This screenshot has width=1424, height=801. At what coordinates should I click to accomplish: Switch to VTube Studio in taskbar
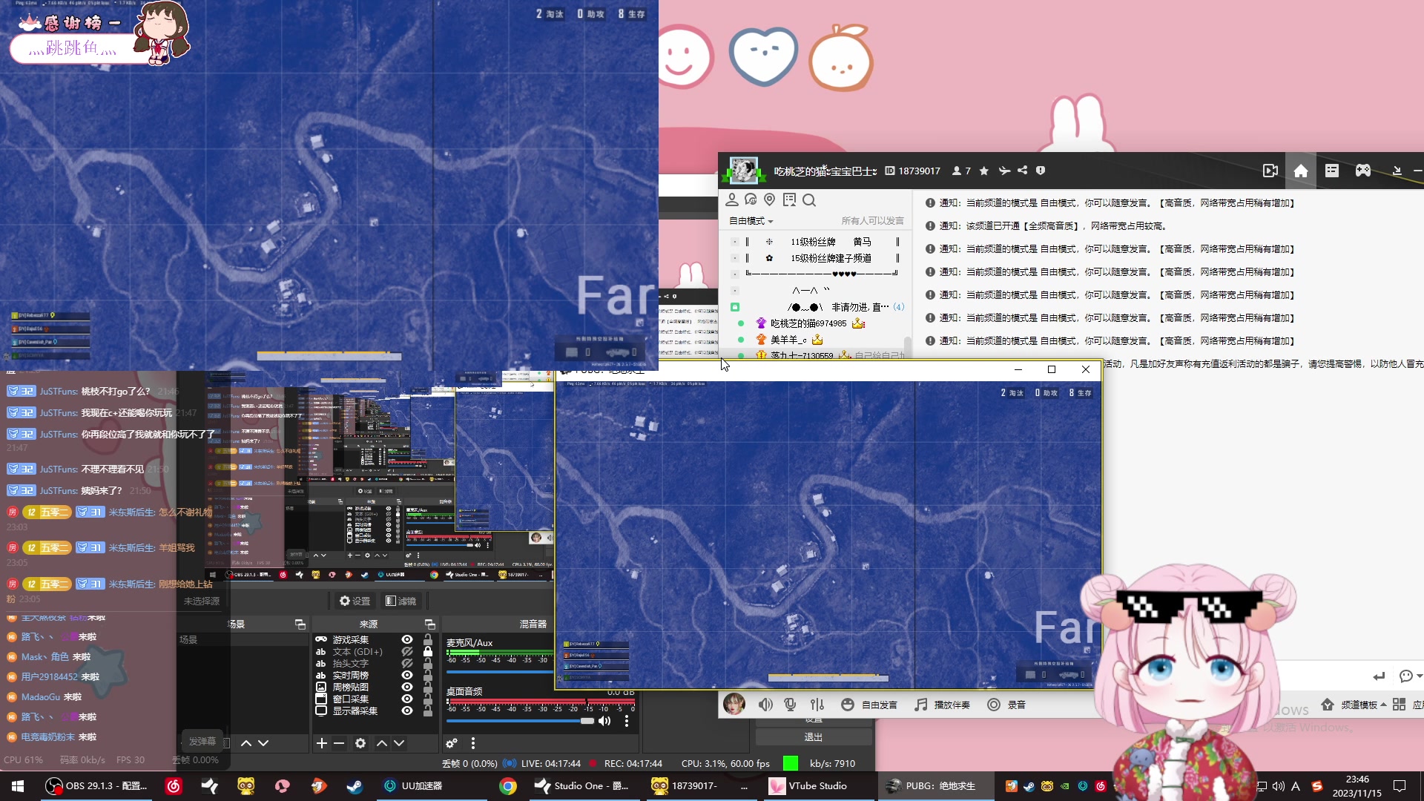(810, 786)
